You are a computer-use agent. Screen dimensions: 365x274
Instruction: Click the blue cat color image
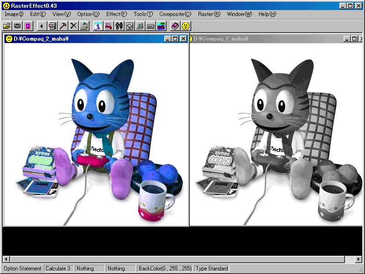coord(96,134)
